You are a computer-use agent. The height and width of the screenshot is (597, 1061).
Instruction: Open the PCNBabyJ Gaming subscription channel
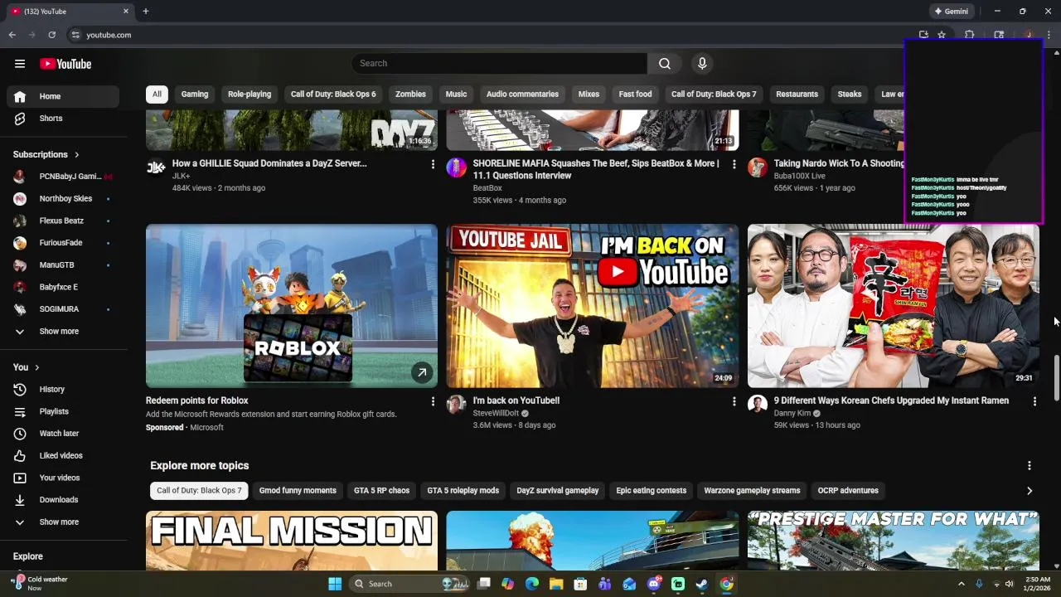pyautogui.click(x=63, y=177)
